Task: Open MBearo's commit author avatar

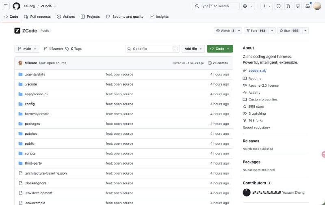Action: pyautogui.click(x=20, y=63)
